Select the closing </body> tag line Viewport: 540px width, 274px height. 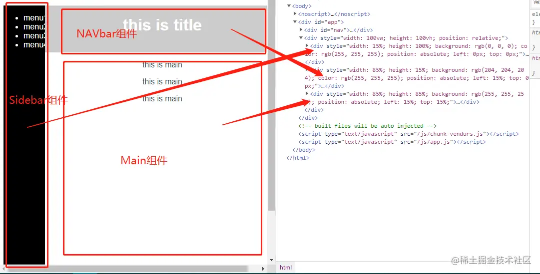(x=303, y=150)
